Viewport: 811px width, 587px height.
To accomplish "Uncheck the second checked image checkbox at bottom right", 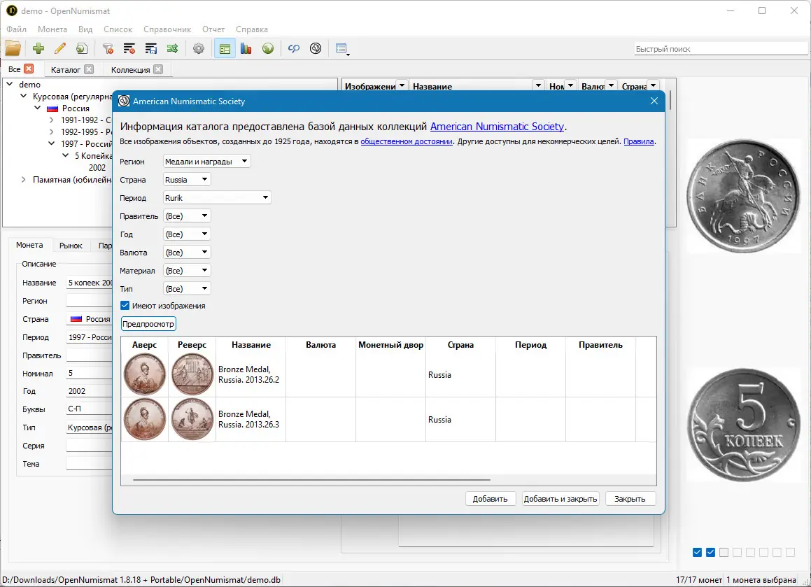I will coord(711,552).
